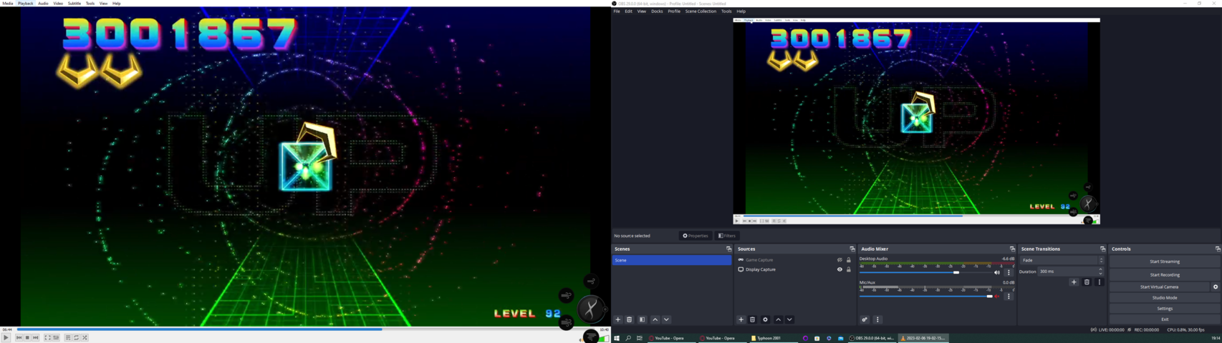Skip to next media in VLC

(x=36, y=338)
